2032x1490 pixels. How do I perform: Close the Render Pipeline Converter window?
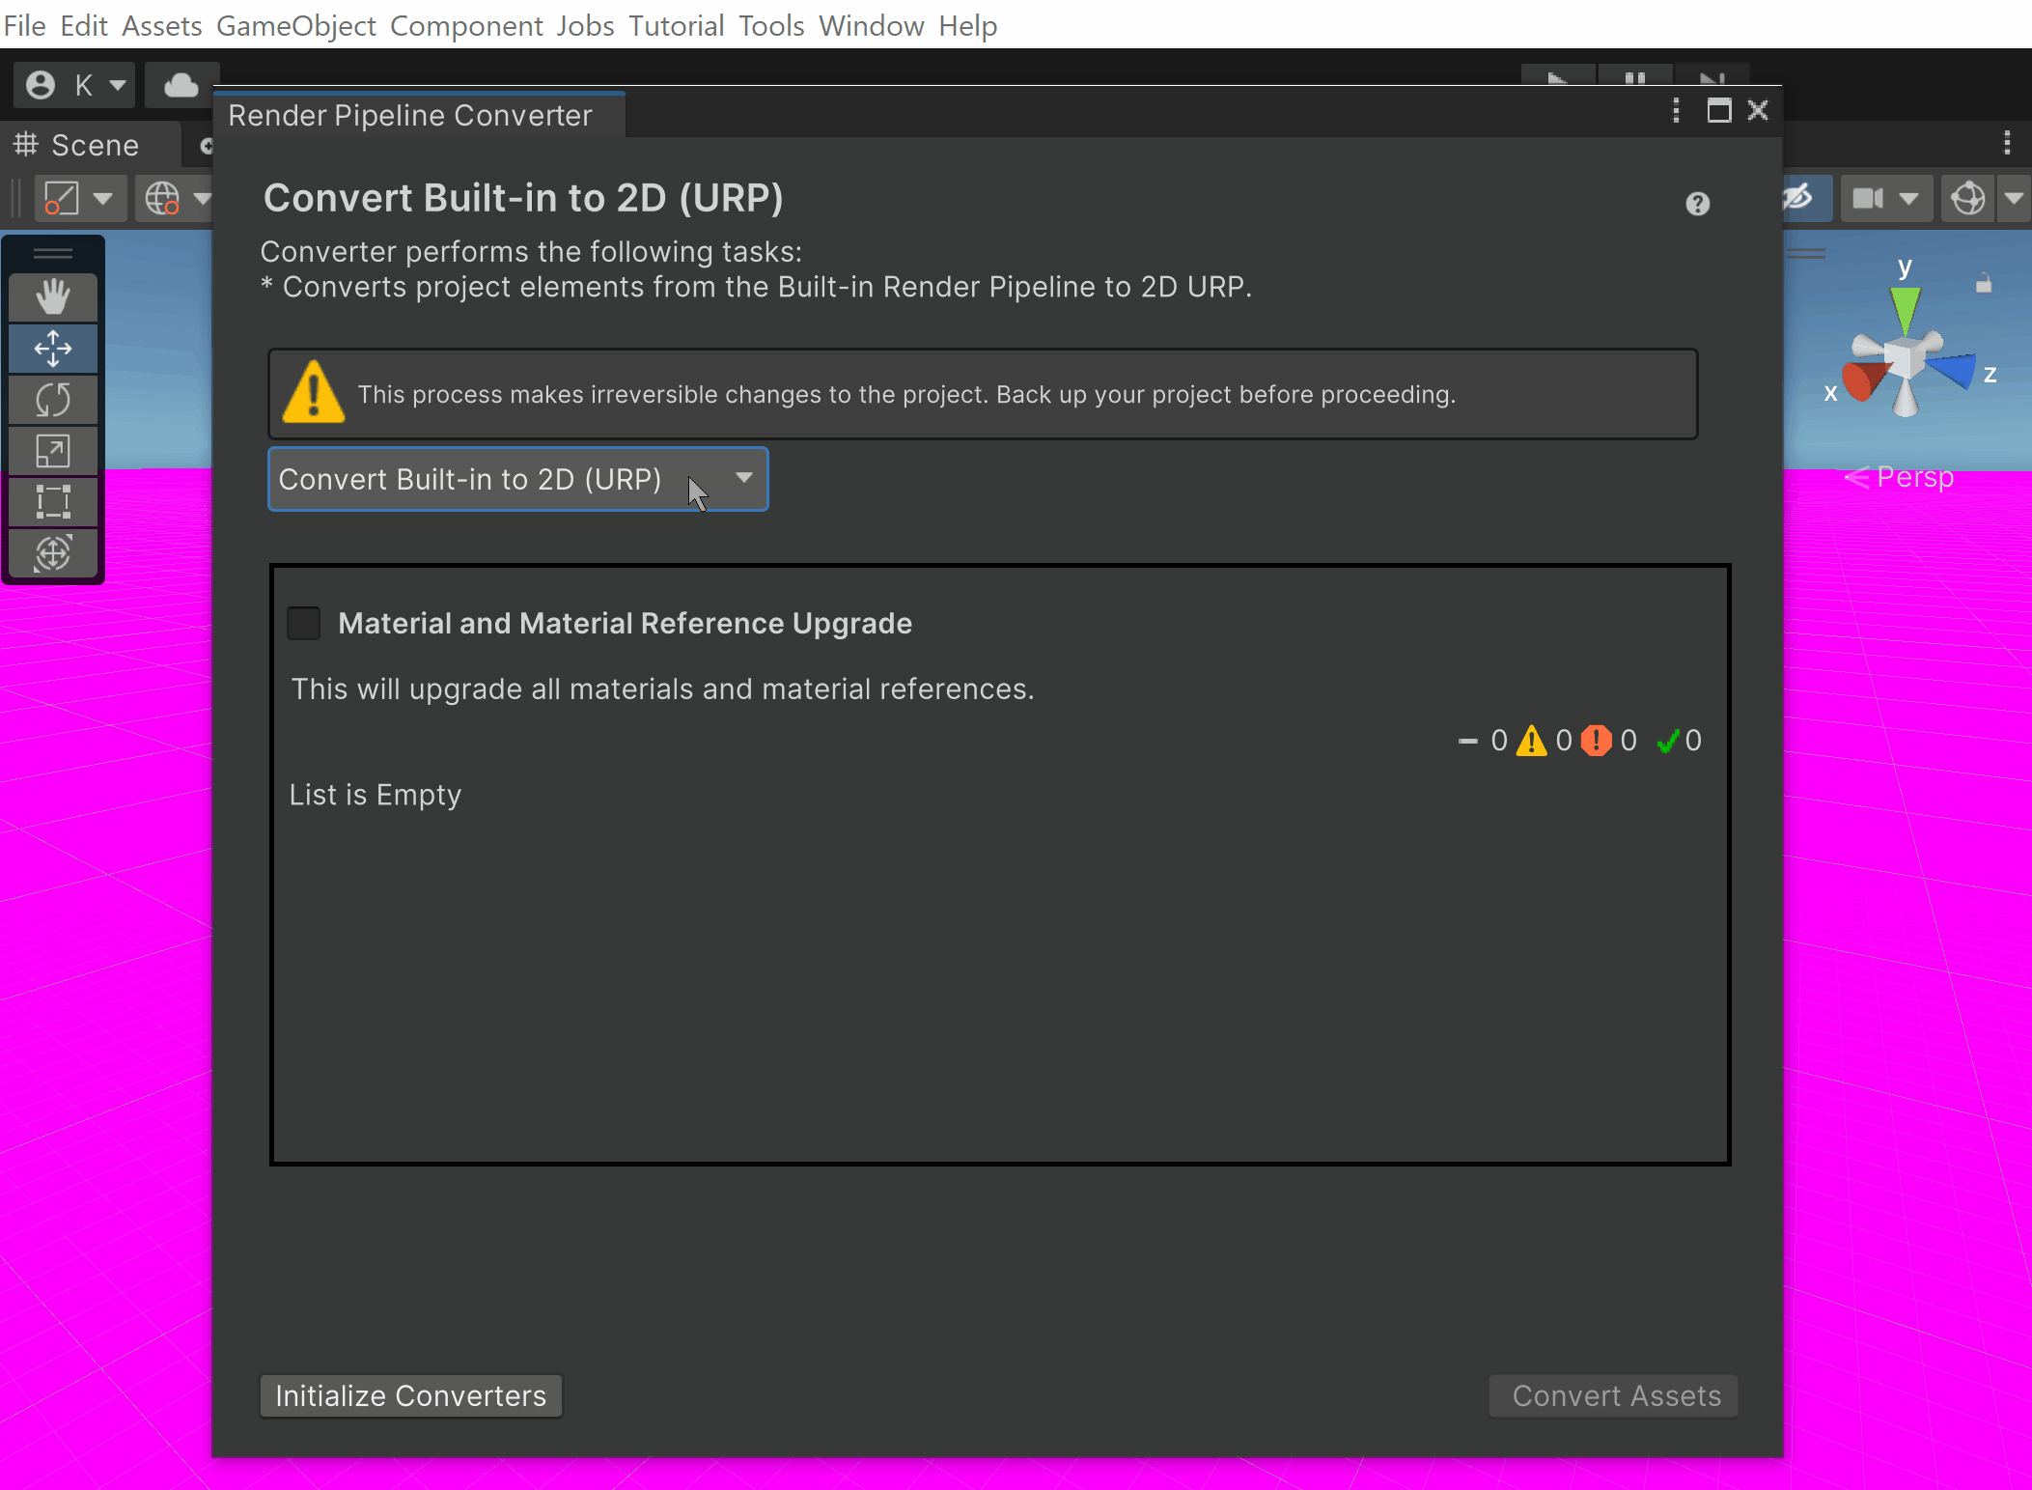[x=1758, y=111]
